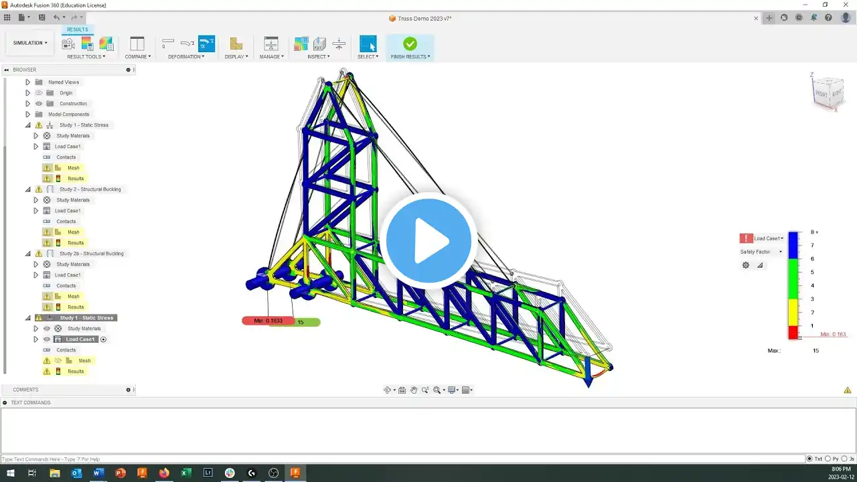857x482 pixels.
Task: Click the Display mesh visibility icon
Action: tap(236, 44)
